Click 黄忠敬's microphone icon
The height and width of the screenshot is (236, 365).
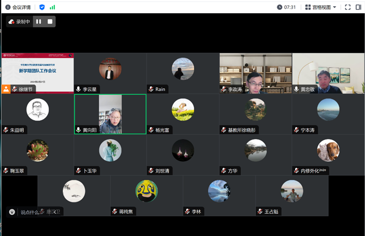[x=296, y=89]
